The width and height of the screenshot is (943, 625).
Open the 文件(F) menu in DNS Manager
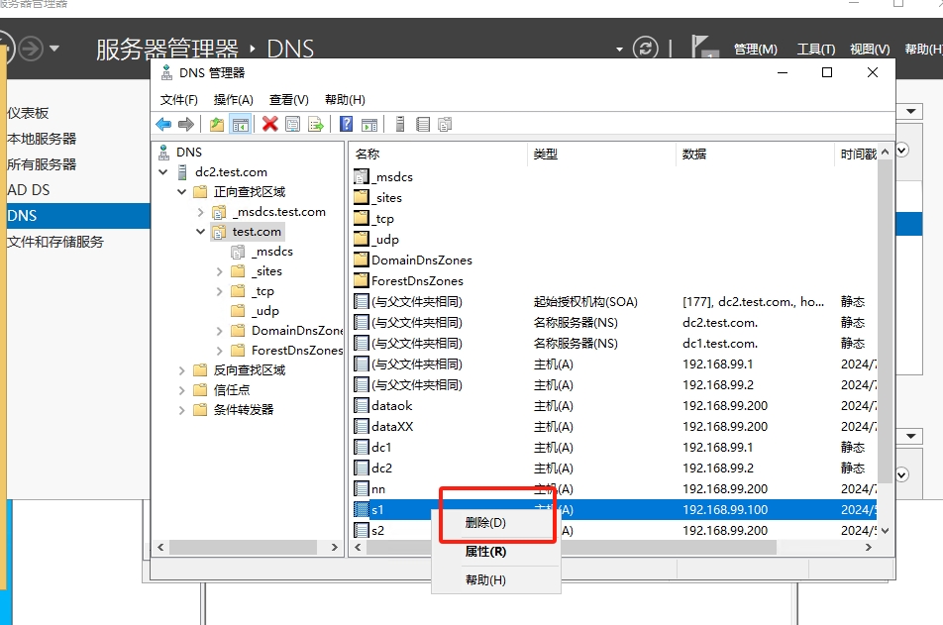pyautogui.click(x=178, y=100)
